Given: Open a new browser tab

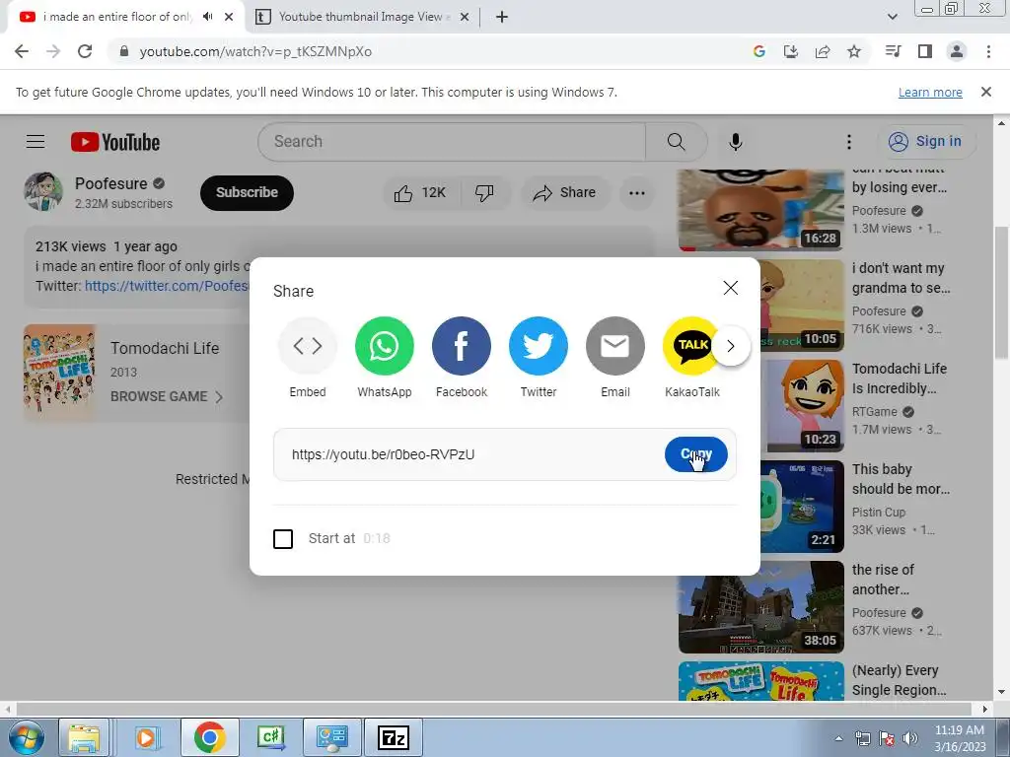Looking at the screenshot, I should 502,17.
